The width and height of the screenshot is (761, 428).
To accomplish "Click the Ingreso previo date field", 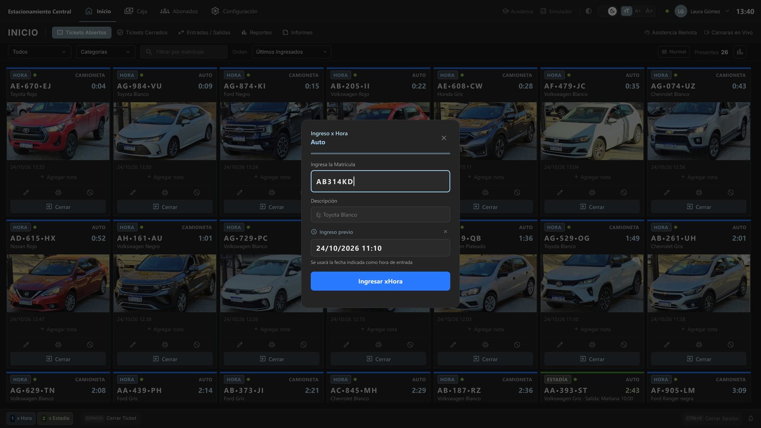I will coord(380,248).
